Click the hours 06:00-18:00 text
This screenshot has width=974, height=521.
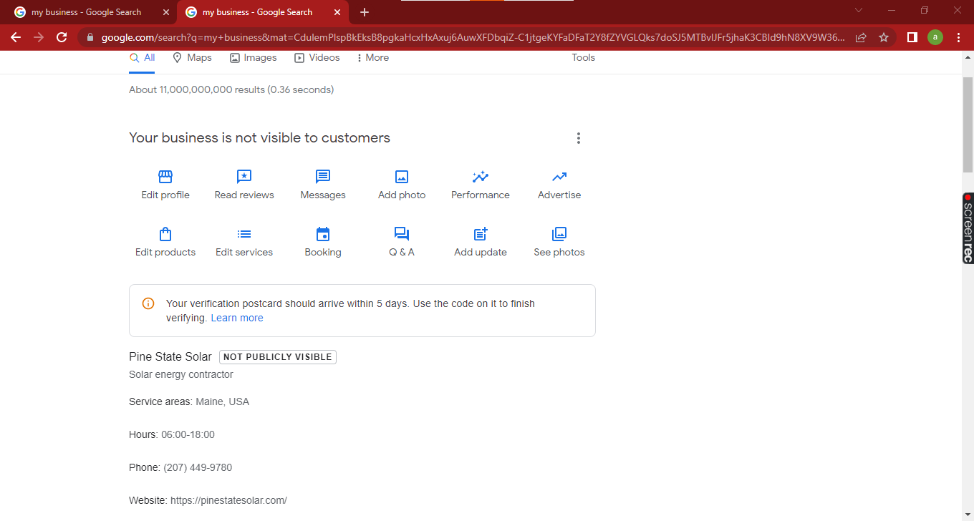coord(188,434)
